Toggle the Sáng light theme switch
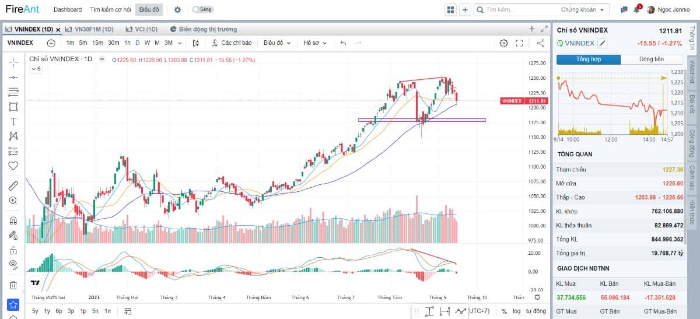Image resolution: width=700 pixels, height=319 pixels. pyautogui.click(x=202, y=9)
